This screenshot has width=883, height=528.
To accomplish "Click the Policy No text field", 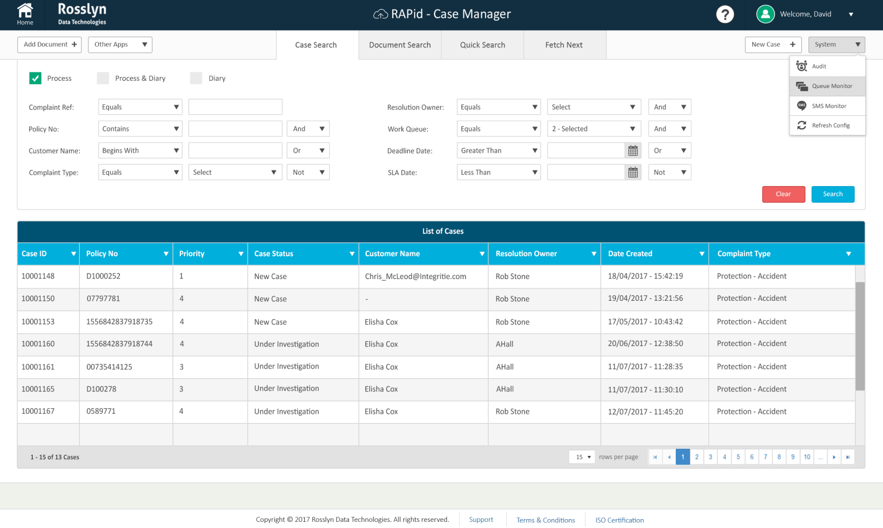I will tap(235, 129).
